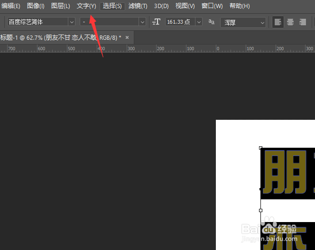Select left align text
This screenshot has height=250, width=315.
click(x=278, y=22)
